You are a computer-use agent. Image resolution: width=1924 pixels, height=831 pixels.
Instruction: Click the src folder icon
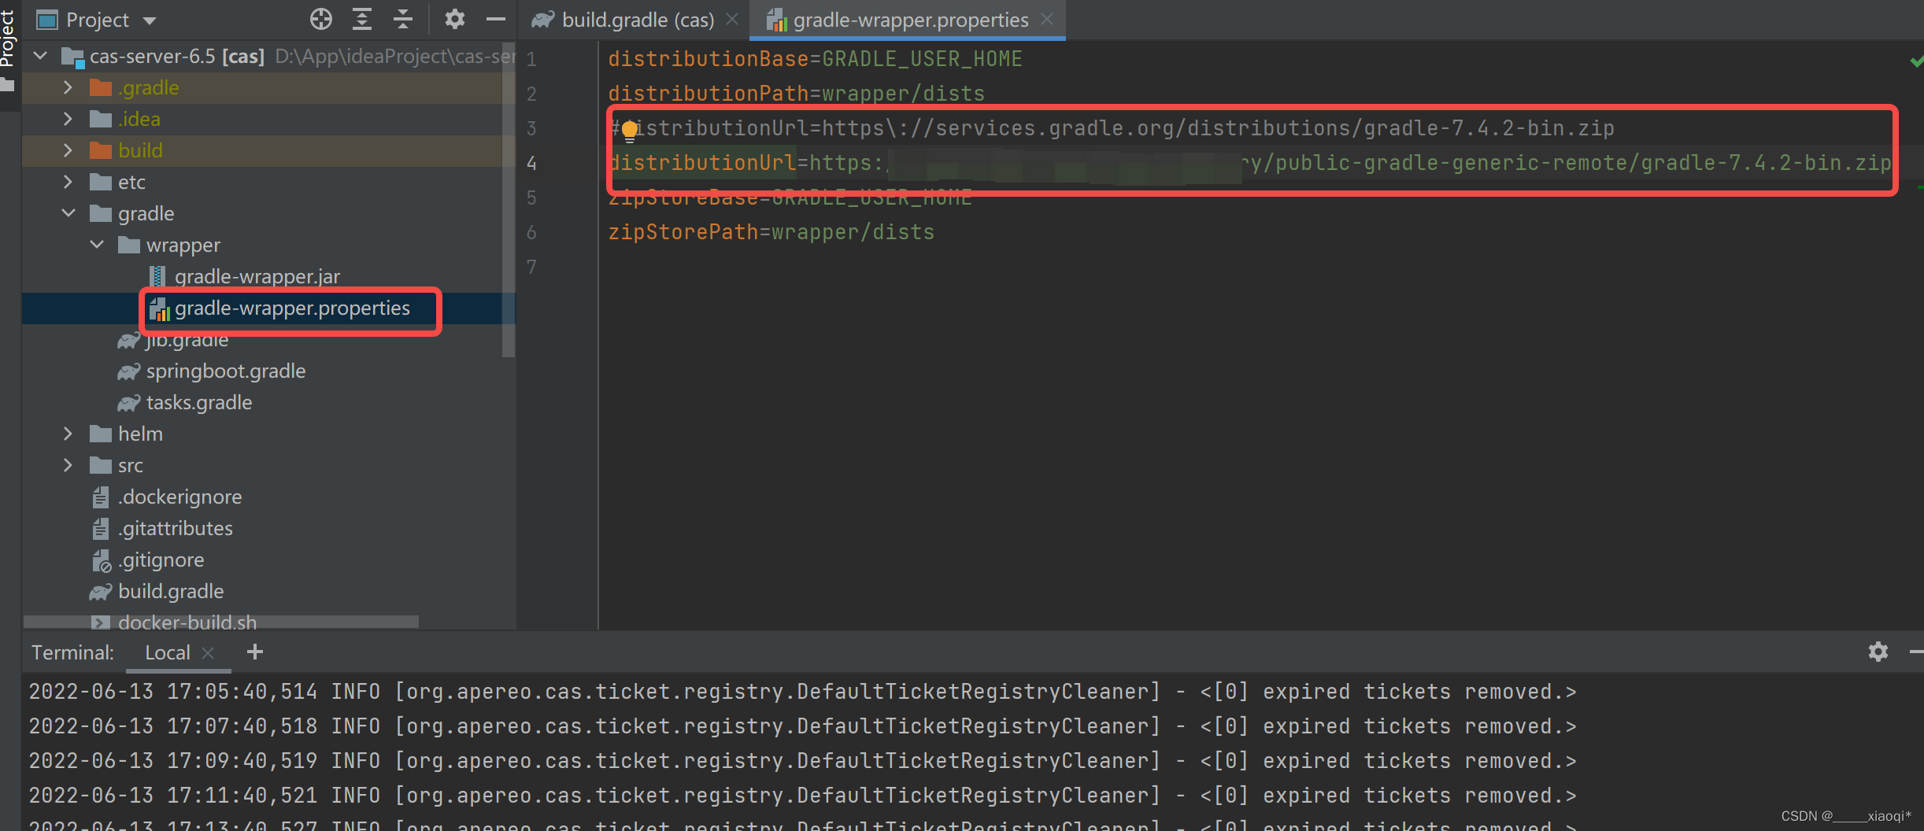101,465
